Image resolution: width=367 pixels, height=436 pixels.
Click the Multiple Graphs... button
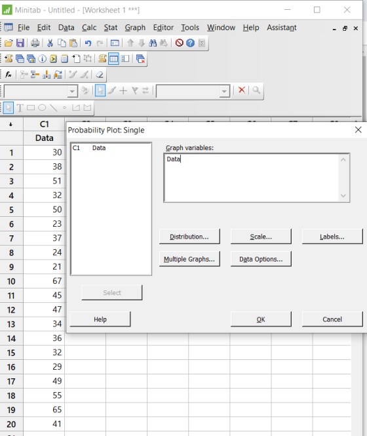pos(189,259)
